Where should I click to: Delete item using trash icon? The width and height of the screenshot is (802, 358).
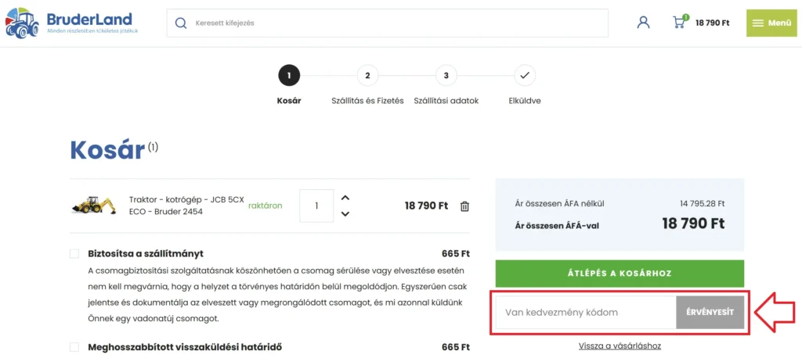464,206
